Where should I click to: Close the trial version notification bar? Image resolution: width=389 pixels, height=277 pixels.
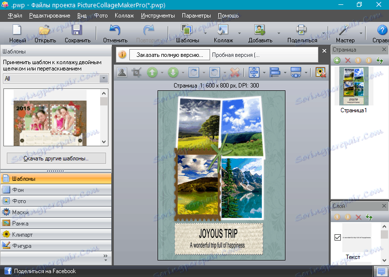pyautogui.click(x=324, y=51)
